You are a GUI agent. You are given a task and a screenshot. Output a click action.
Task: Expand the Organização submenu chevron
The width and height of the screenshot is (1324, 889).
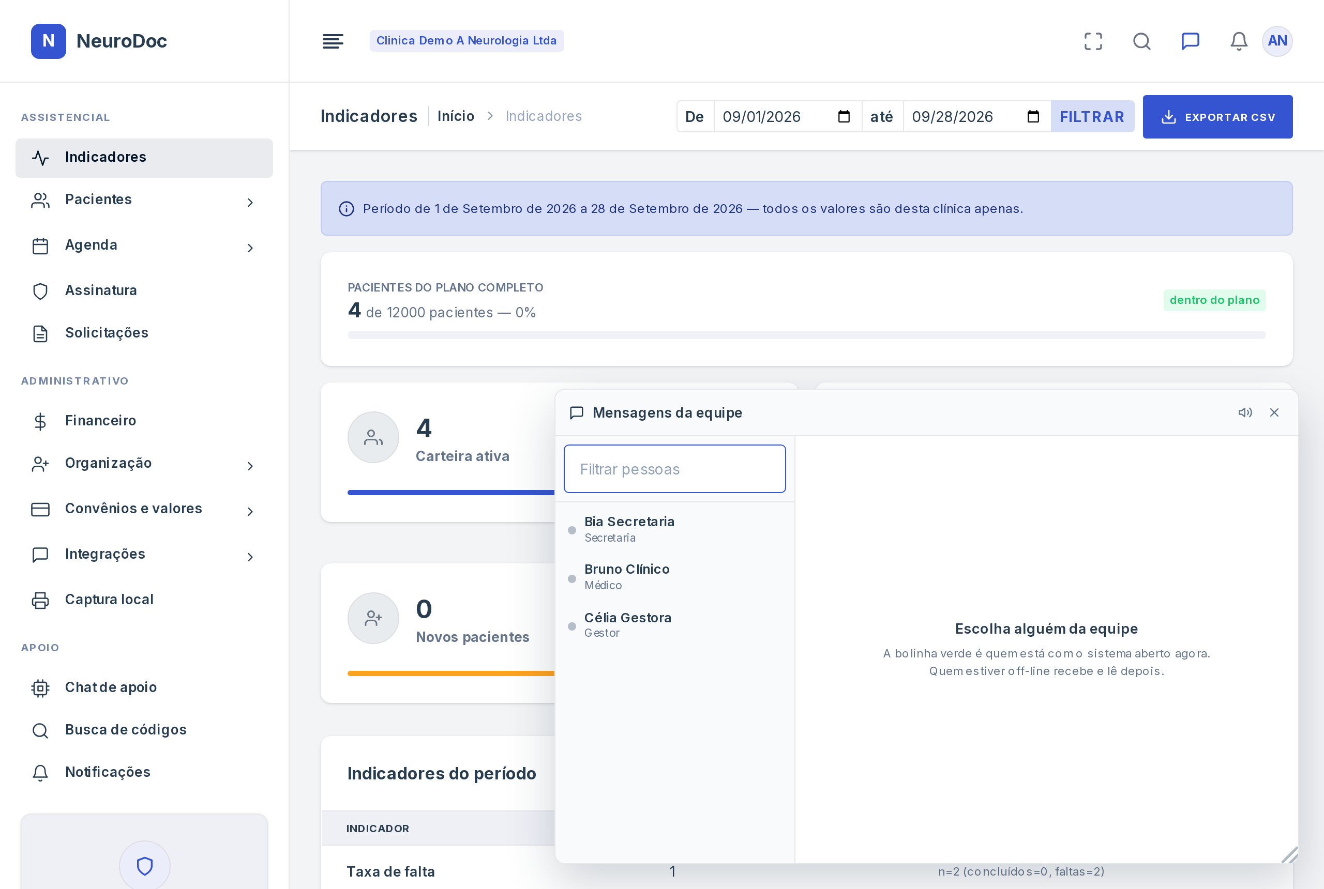pyautogui.click(x=250, y=466)
